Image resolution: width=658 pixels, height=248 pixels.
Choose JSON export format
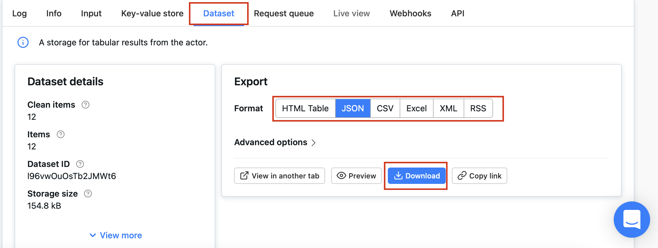353,108
